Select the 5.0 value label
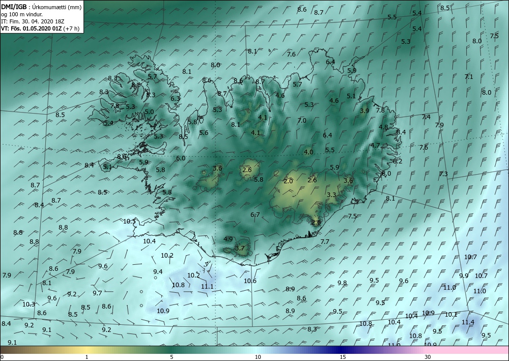 click(x=149, y=112)
